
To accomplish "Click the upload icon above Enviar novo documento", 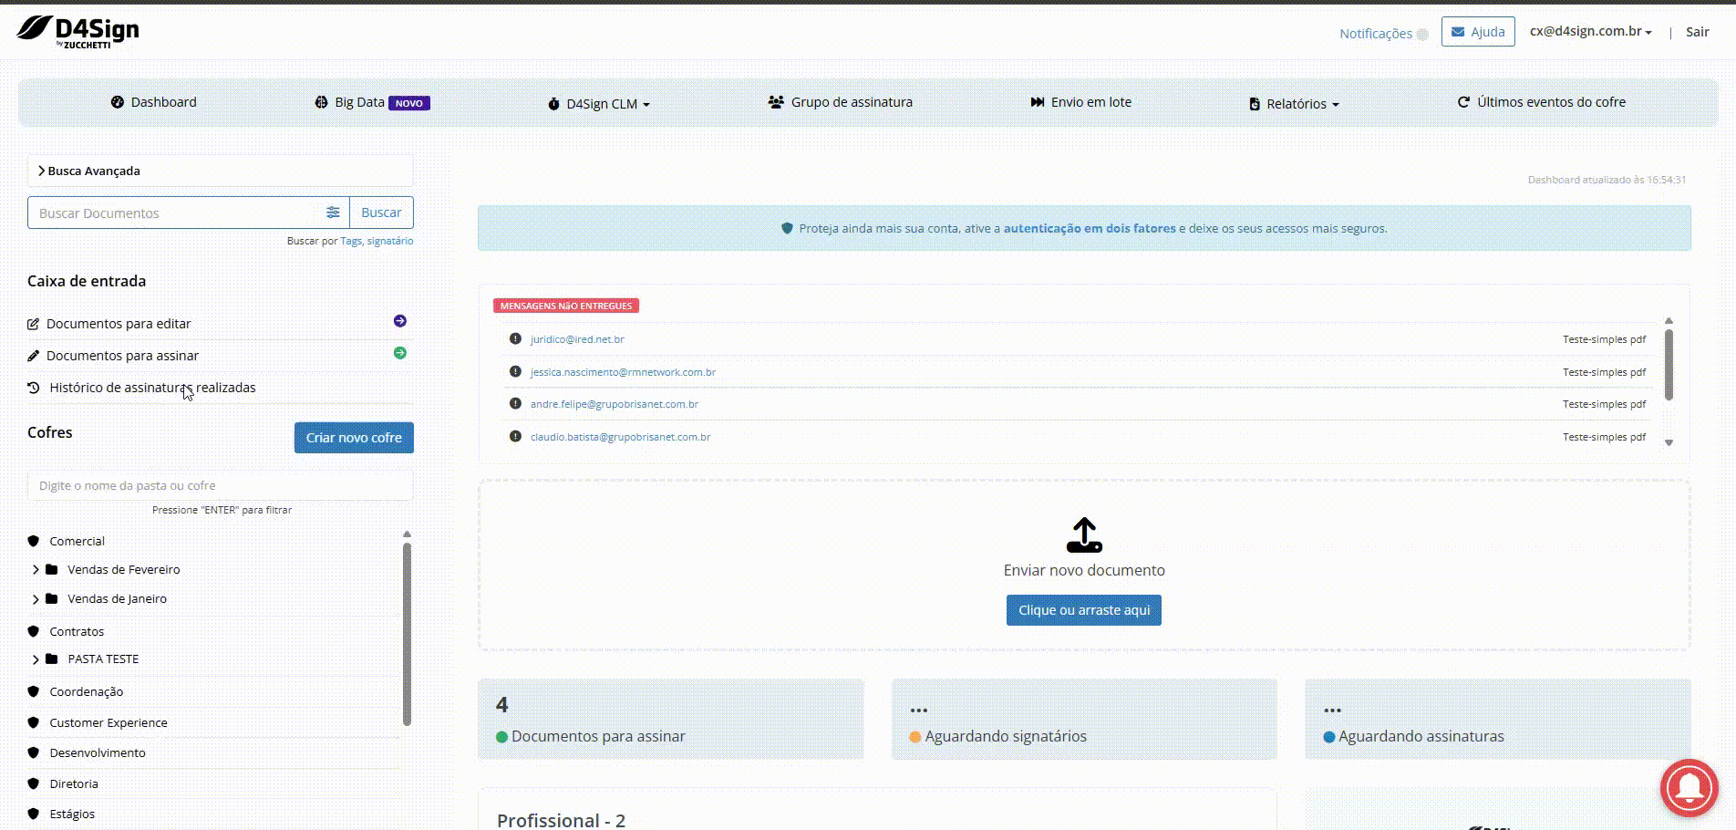I will point(1084,535).
